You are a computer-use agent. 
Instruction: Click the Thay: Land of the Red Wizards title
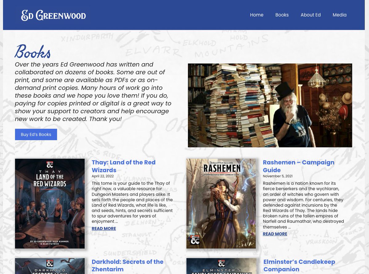click(x=124, y=166)
